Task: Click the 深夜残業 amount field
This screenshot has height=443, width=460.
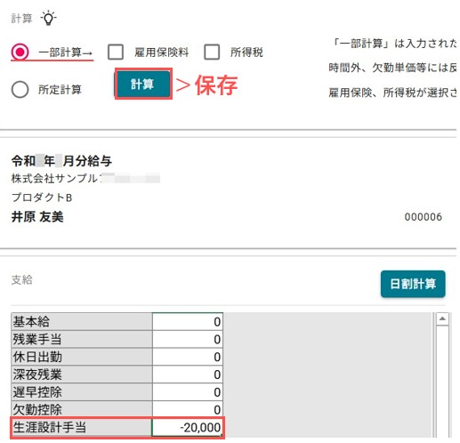Action: 188,375
